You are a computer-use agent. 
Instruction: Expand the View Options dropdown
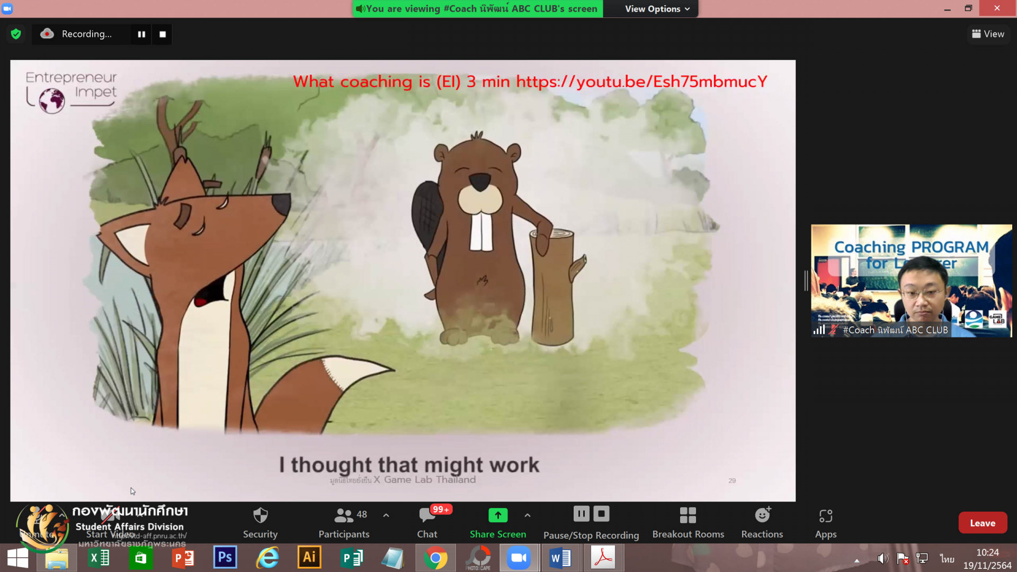click(657, 9)
